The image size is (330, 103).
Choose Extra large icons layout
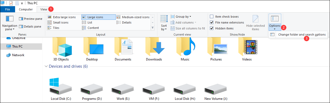(62, 17)
